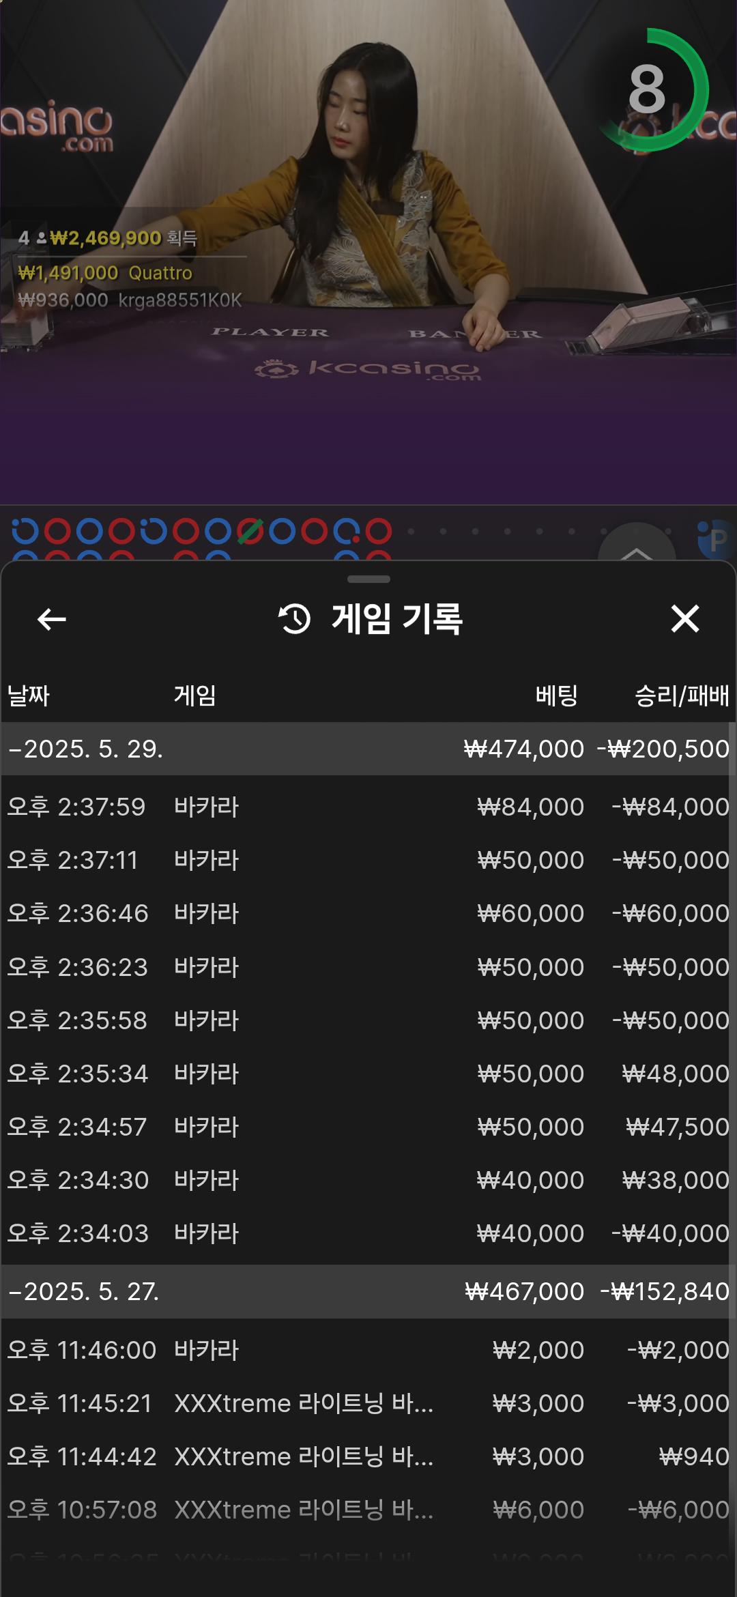Tap the 승리/패배 column header
Screen dimensions: 737x1597
tap(681, 695)
